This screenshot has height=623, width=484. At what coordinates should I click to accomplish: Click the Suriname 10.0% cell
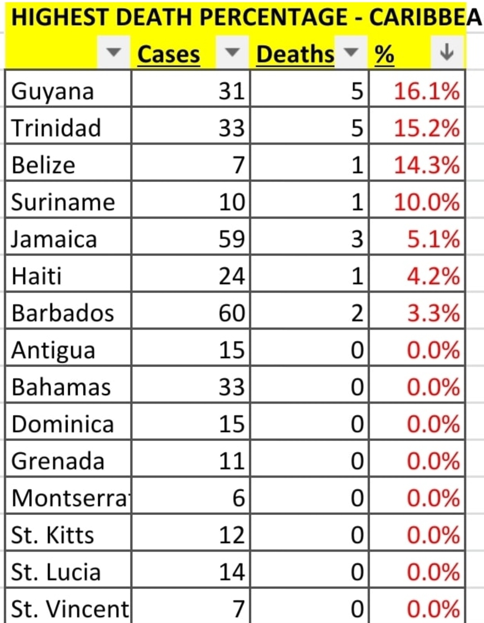(417, 202)
